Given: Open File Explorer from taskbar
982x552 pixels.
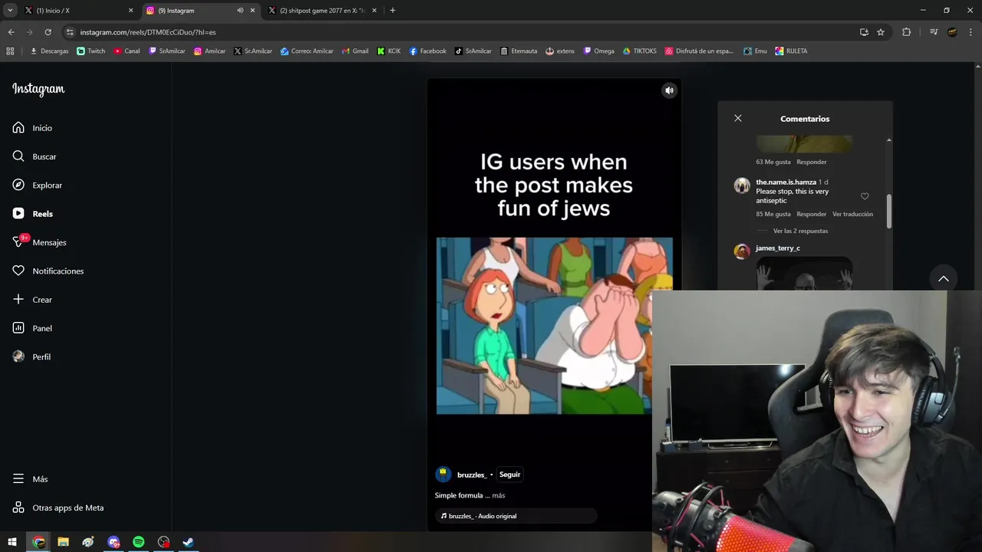Looking at the screenshot, I should pyautogui.click(x=63, y=542).
